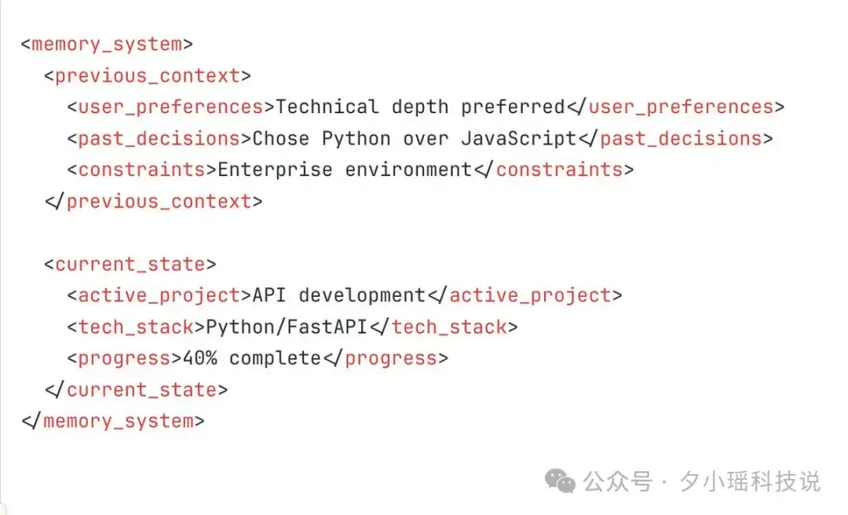Click the closing memory_system tag

[x=113, y=422]
